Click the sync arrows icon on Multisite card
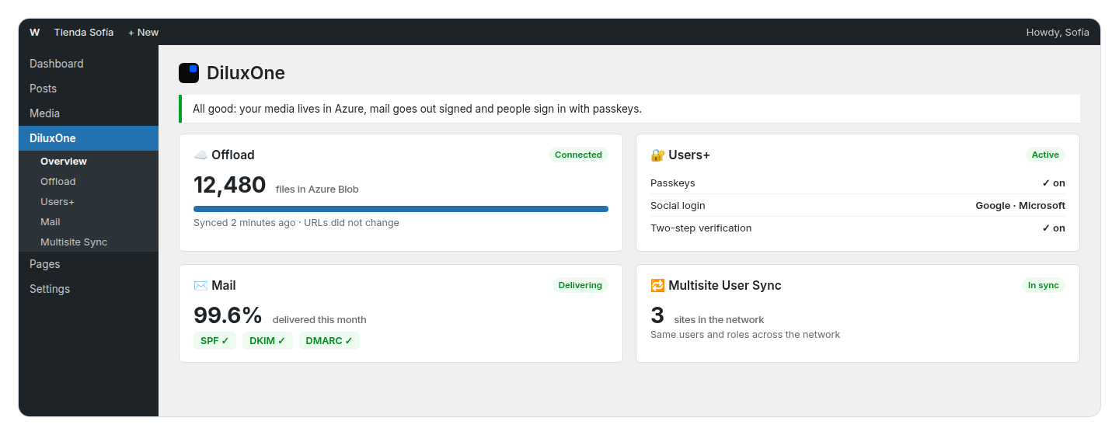 657,285
